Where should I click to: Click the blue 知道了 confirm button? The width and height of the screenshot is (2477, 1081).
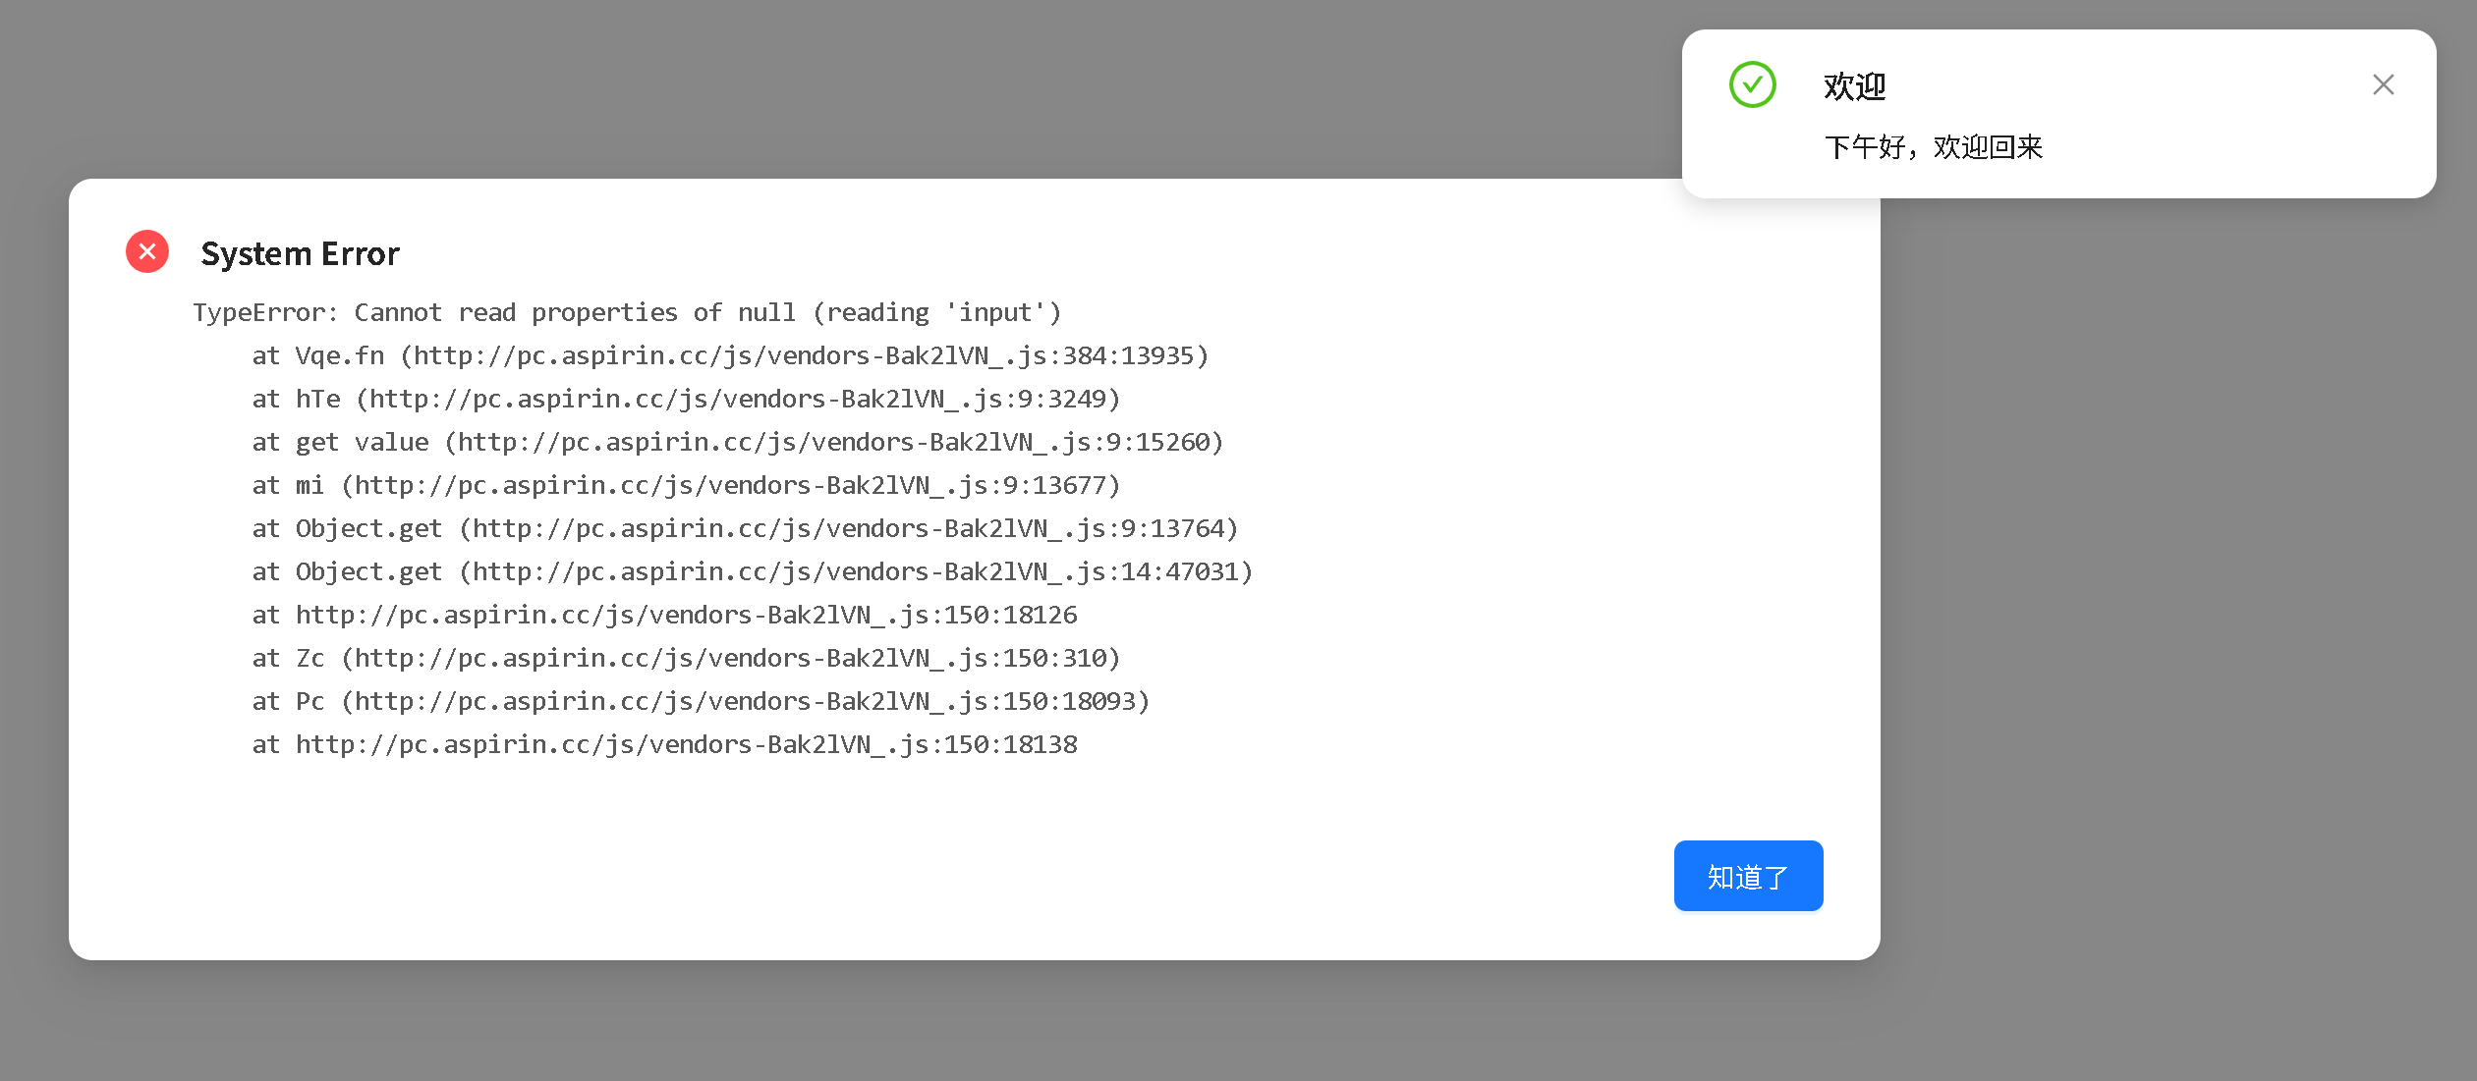pyautogui.click(x=1748, y=876)
